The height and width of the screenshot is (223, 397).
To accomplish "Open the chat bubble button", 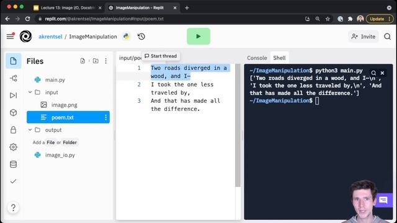I will pyautogui.click(x=383, y=200).
